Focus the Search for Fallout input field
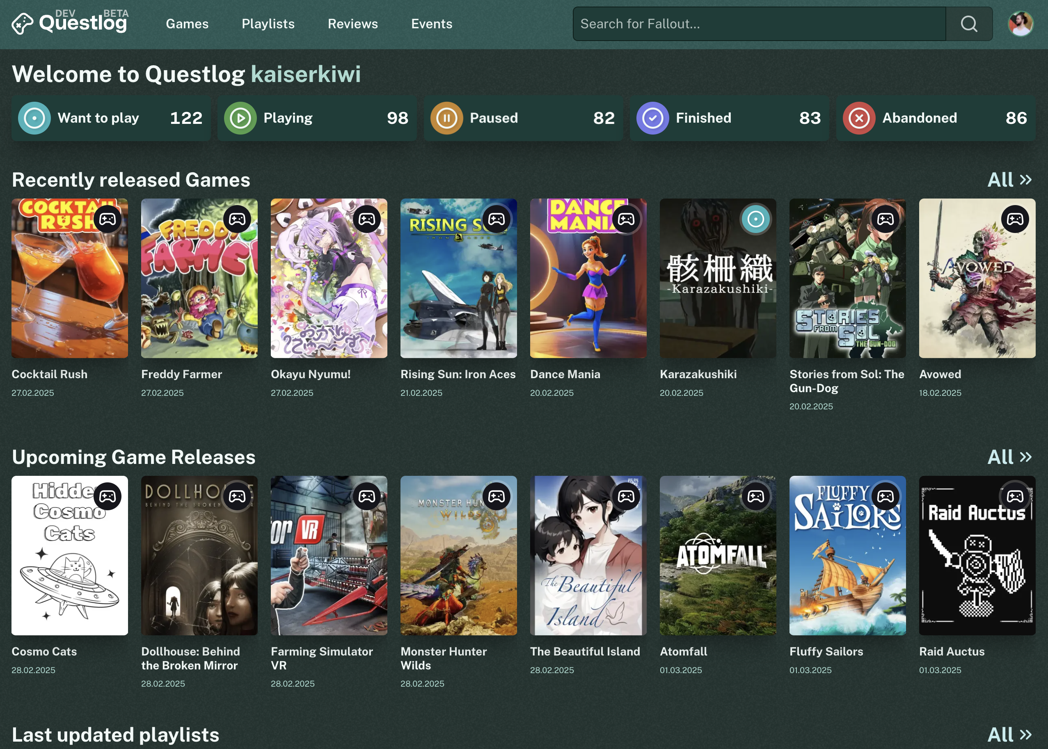The height and width of the screenshot is (749, 1048). point(759,24)
